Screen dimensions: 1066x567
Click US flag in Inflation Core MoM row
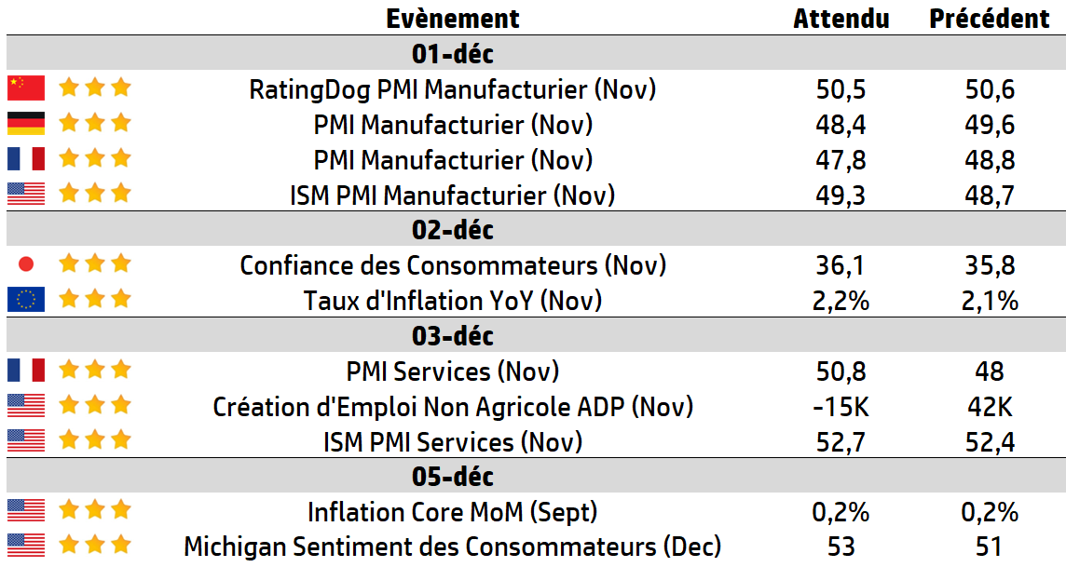click(x=26, y=510)
